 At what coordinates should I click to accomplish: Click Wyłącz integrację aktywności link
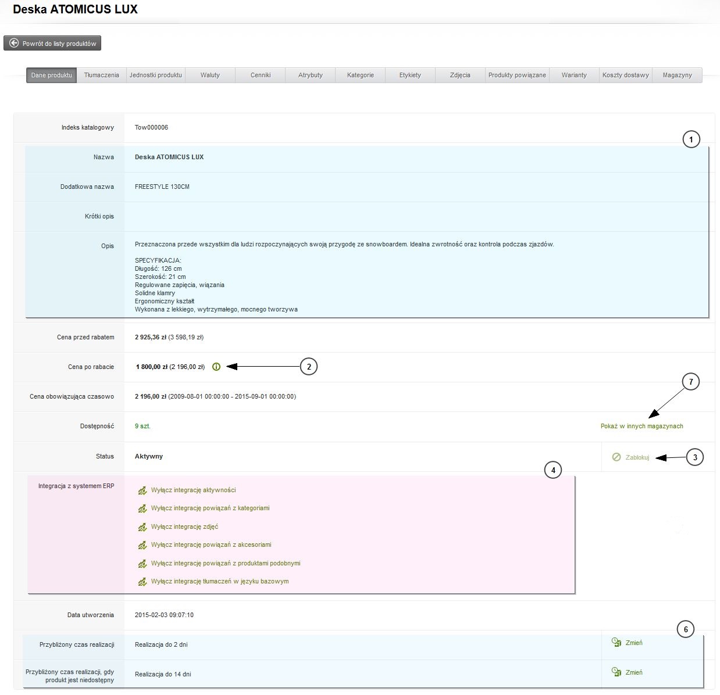pyautogui.click(x=194, y=490)
